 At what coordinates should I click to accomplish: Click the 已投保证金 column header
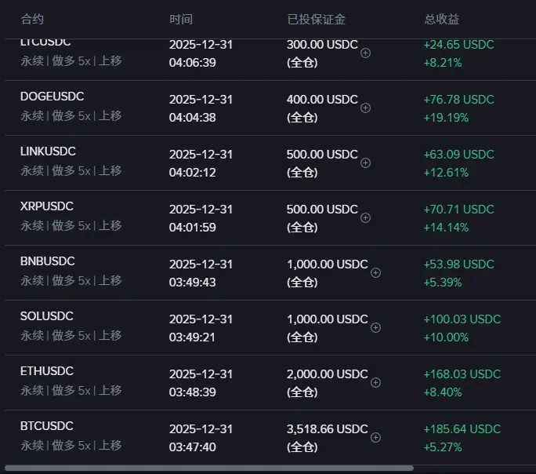click(x=317, y=19)
